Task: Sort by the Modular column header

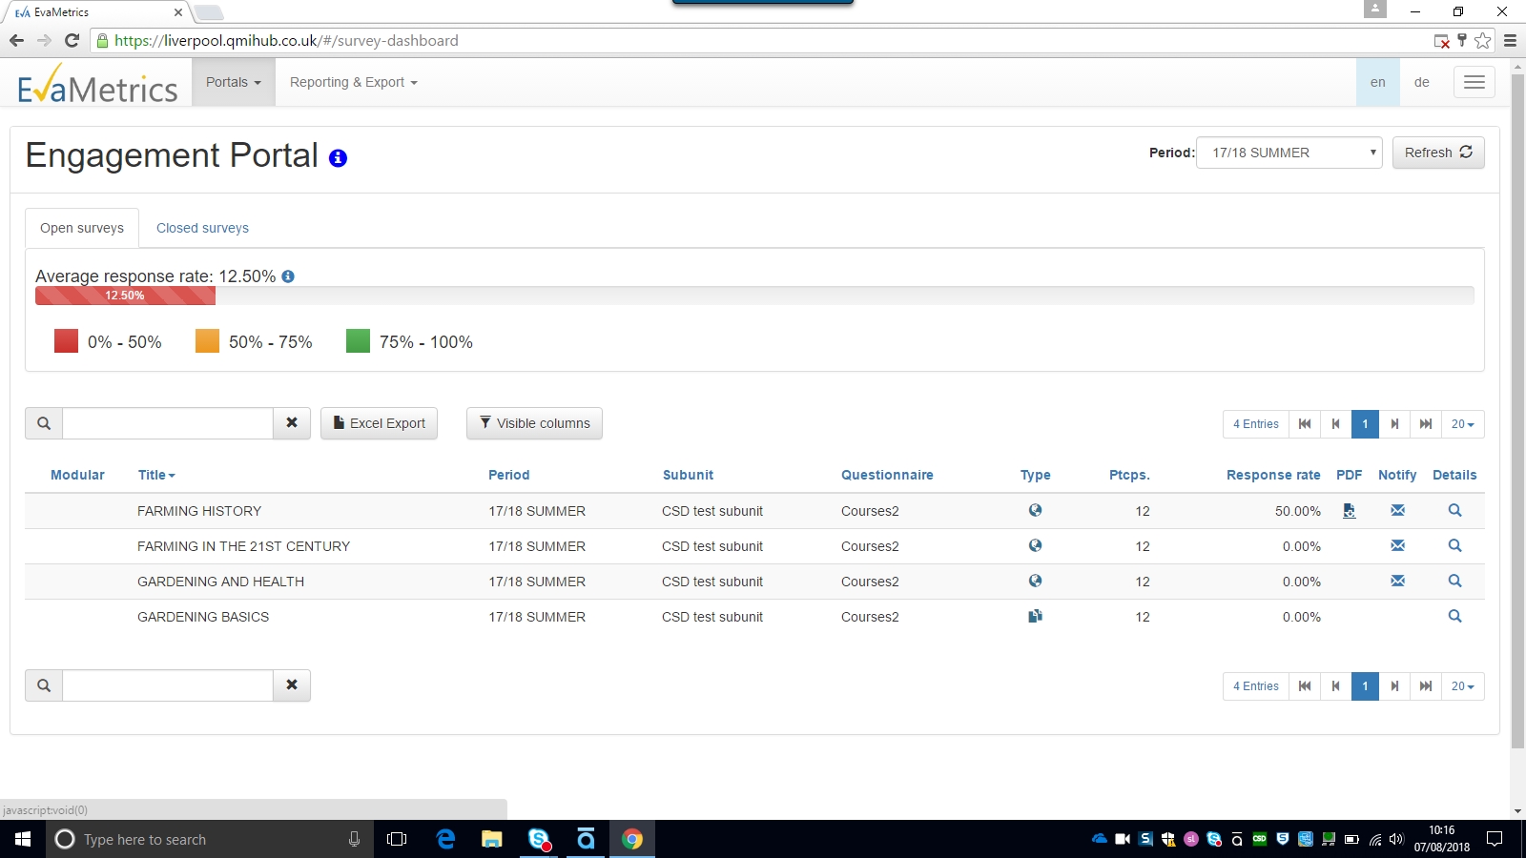Action: pyautogui.click(x=77, y=475)
